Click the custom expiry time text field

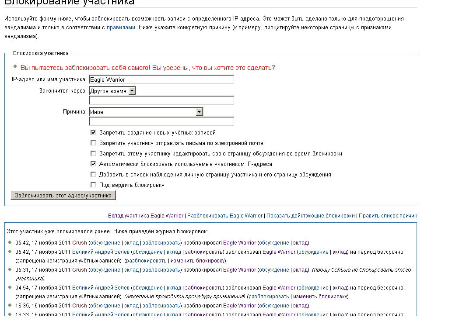[x=161, y=100]
